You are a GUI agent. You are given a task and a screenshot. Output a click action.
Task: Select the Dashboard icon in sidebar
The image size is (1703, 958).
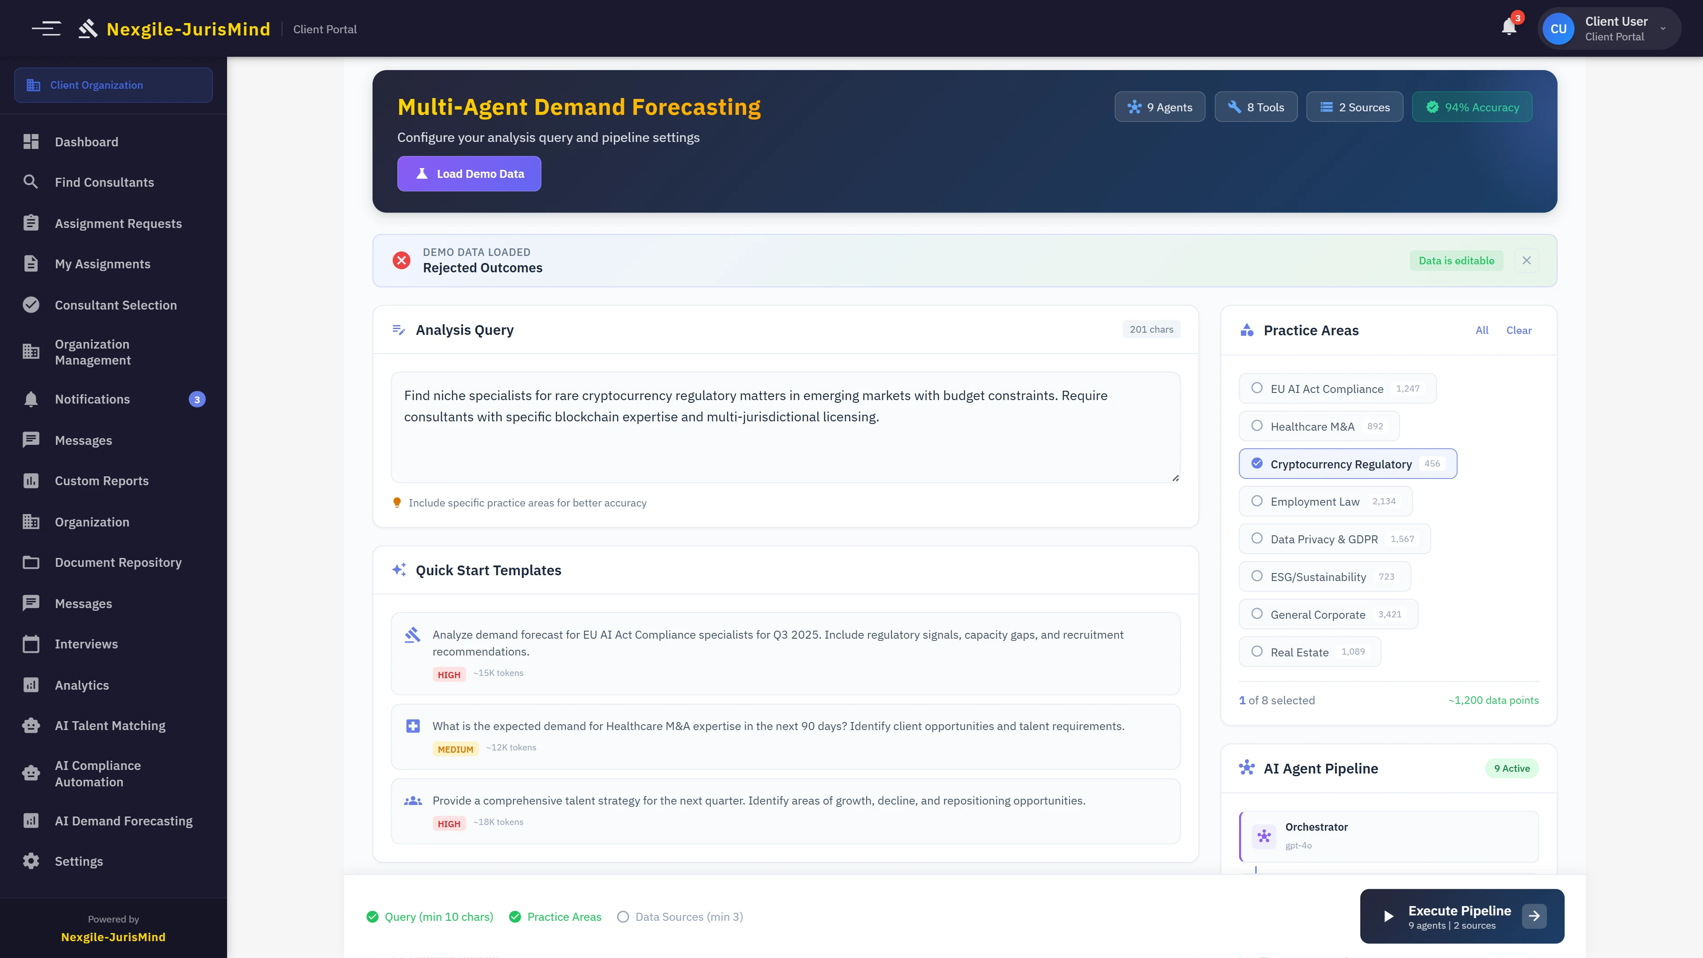point(31,141)
